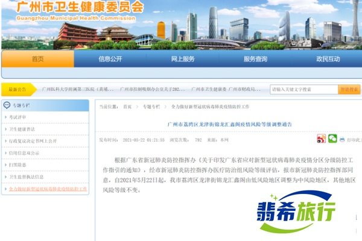The width and height of the screenshot is (362, 241).
Task: Select the 服务查询 navigation tab
Action: click(255, 59)
